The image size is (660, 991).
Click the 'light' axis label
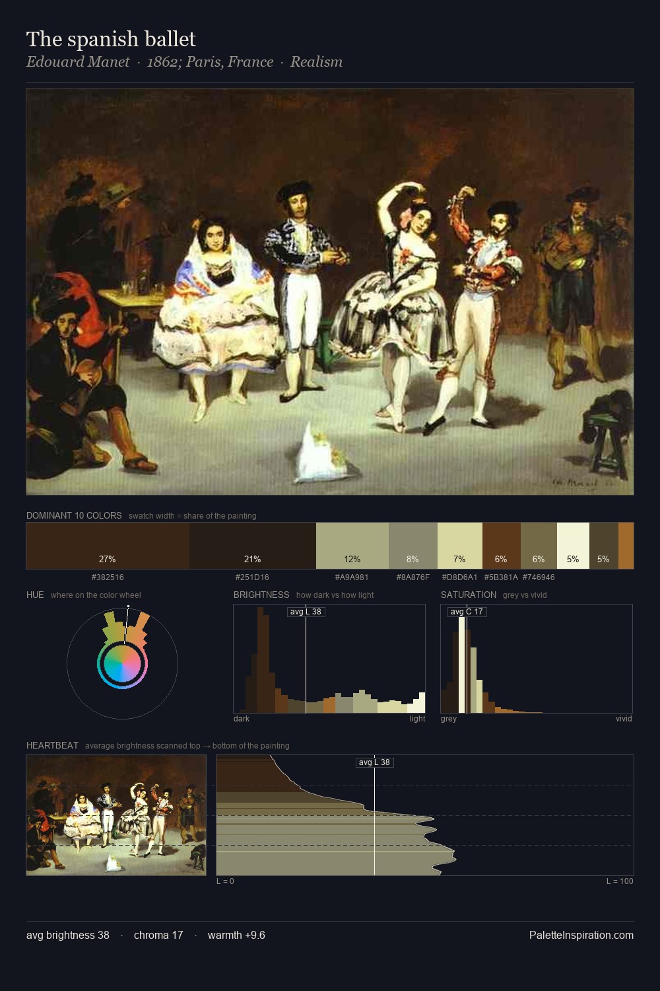[417, 719]
